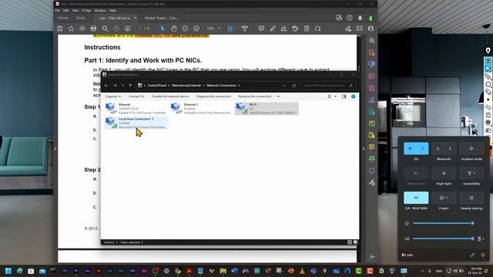Image resolution: width=493 pixels, height=277 pixels.
Task: Toggle Bluetooth in quick settings
Action: [438, 149]
